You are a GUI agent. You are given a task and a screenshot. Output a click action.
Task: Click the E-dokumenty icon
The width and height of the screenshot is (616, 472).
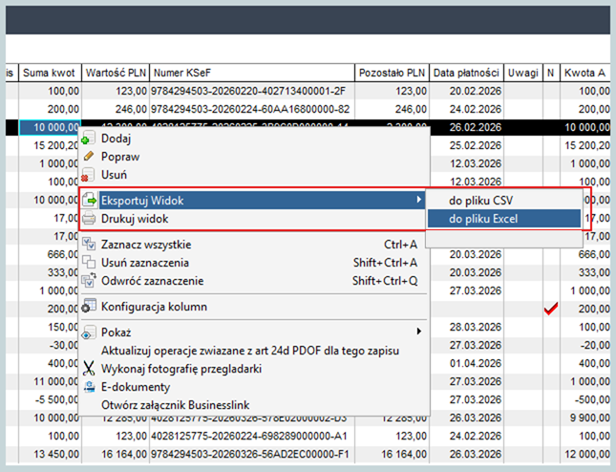[90, 387]
